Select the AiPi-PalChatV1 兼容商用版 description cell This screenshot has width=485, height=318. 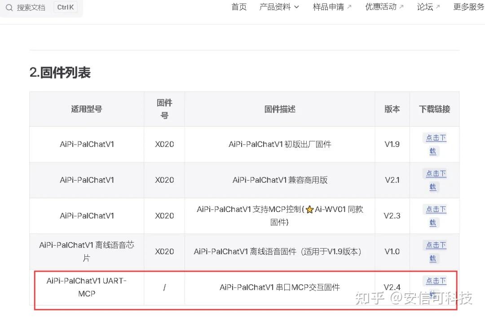[x=280, y=180]
